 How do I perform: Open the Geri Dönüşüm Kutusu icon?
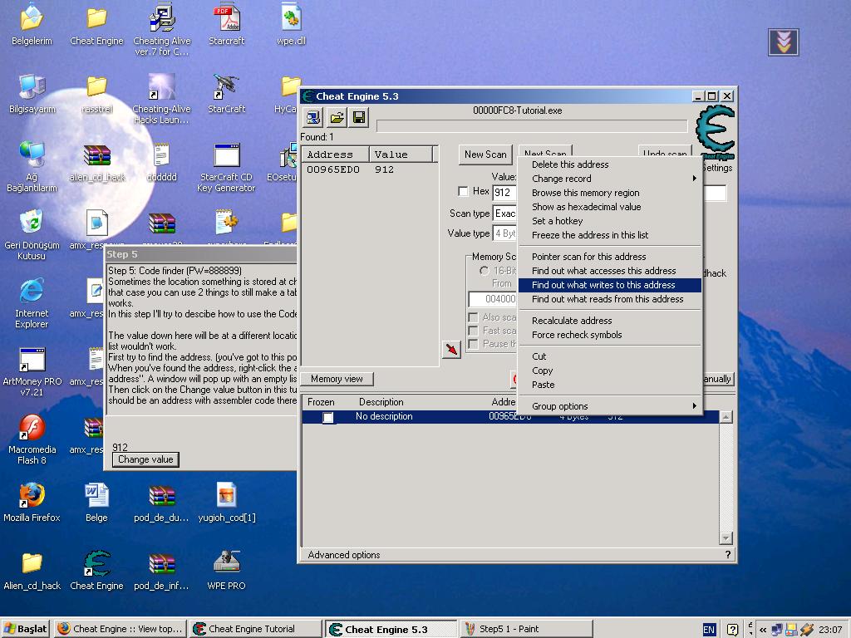coord(32,235)
